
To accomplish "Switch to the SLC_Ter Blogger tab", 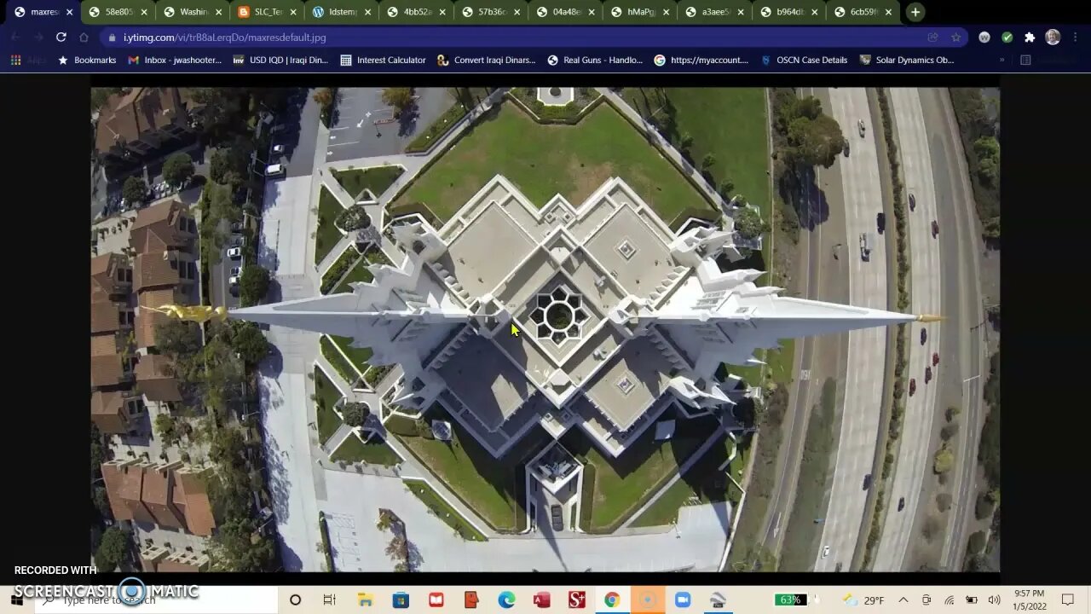I will pos(267,12).
